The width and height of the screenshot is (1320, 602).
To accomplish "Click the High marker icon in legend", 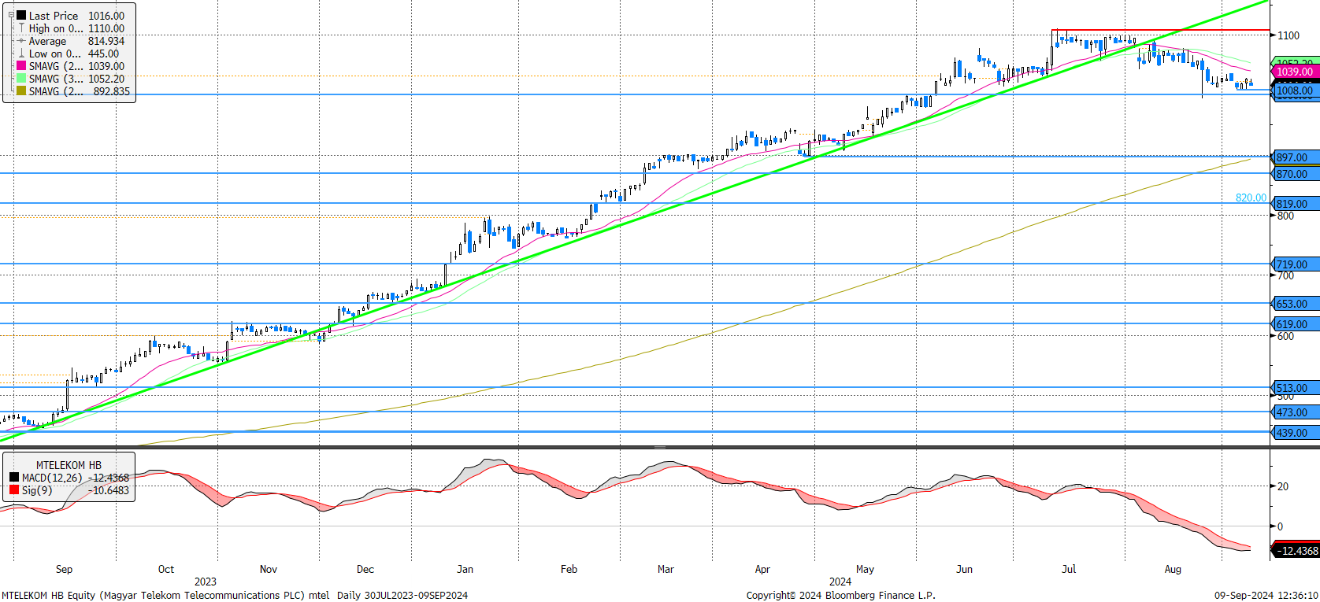I will (x=22, y=28).
